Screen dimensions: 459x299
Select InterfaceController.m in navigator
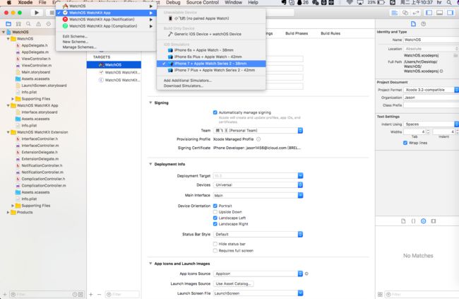pos(40,146)
